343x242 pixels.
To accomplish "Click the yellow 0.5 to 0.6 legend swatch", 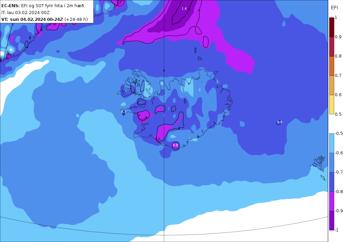I will (332, 104).
